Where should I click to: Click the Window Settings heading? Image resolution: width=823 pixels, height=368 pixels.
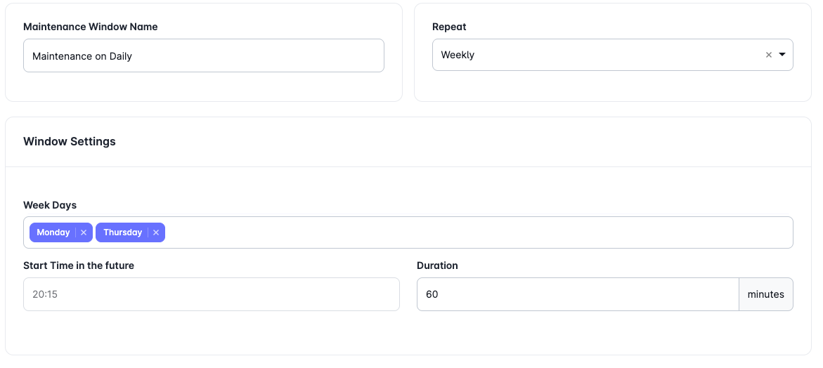70,141
